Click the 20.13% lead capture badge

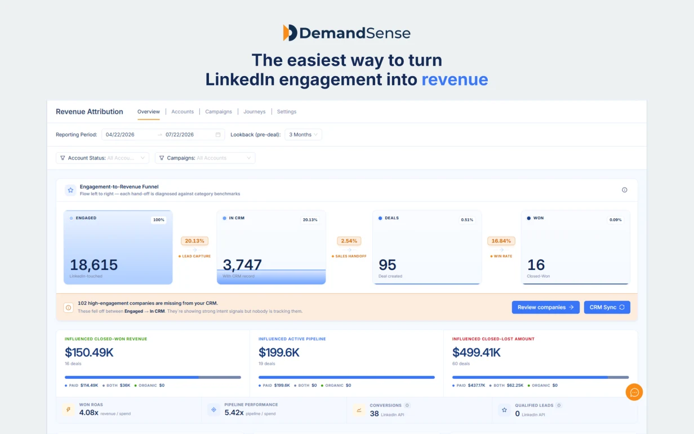pos(195,241)
